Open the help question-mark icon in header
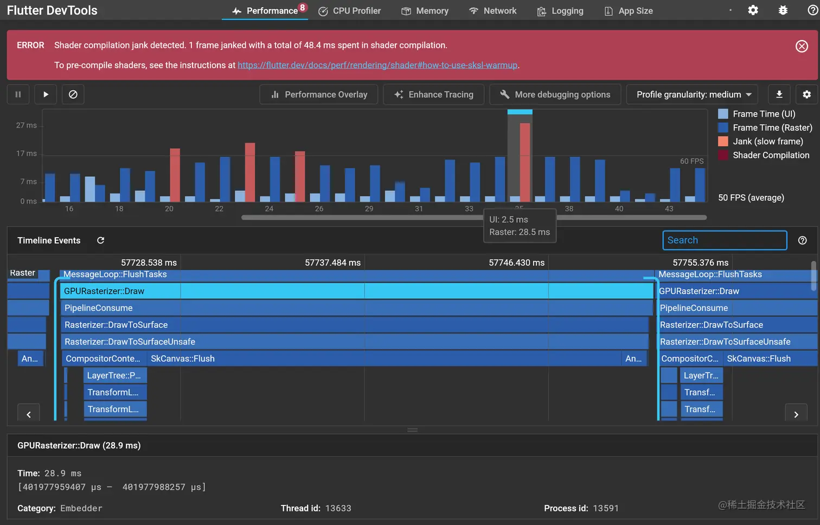Screen dimensions: 820x525 [812, 10]
